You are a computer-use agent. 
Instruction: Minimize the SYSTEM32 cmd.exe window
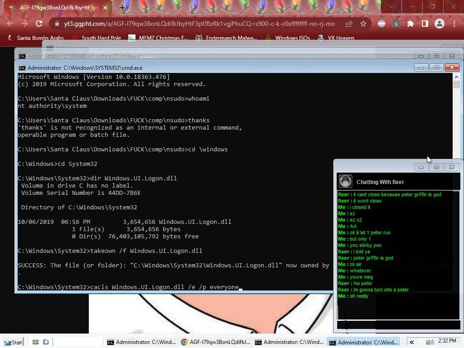point(421,68)
